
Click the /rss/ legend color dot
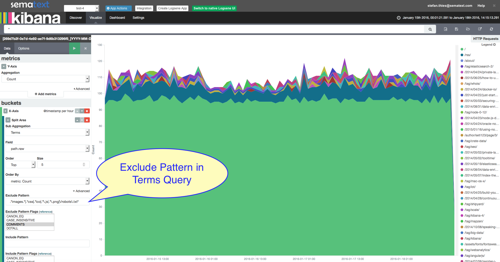462,55
